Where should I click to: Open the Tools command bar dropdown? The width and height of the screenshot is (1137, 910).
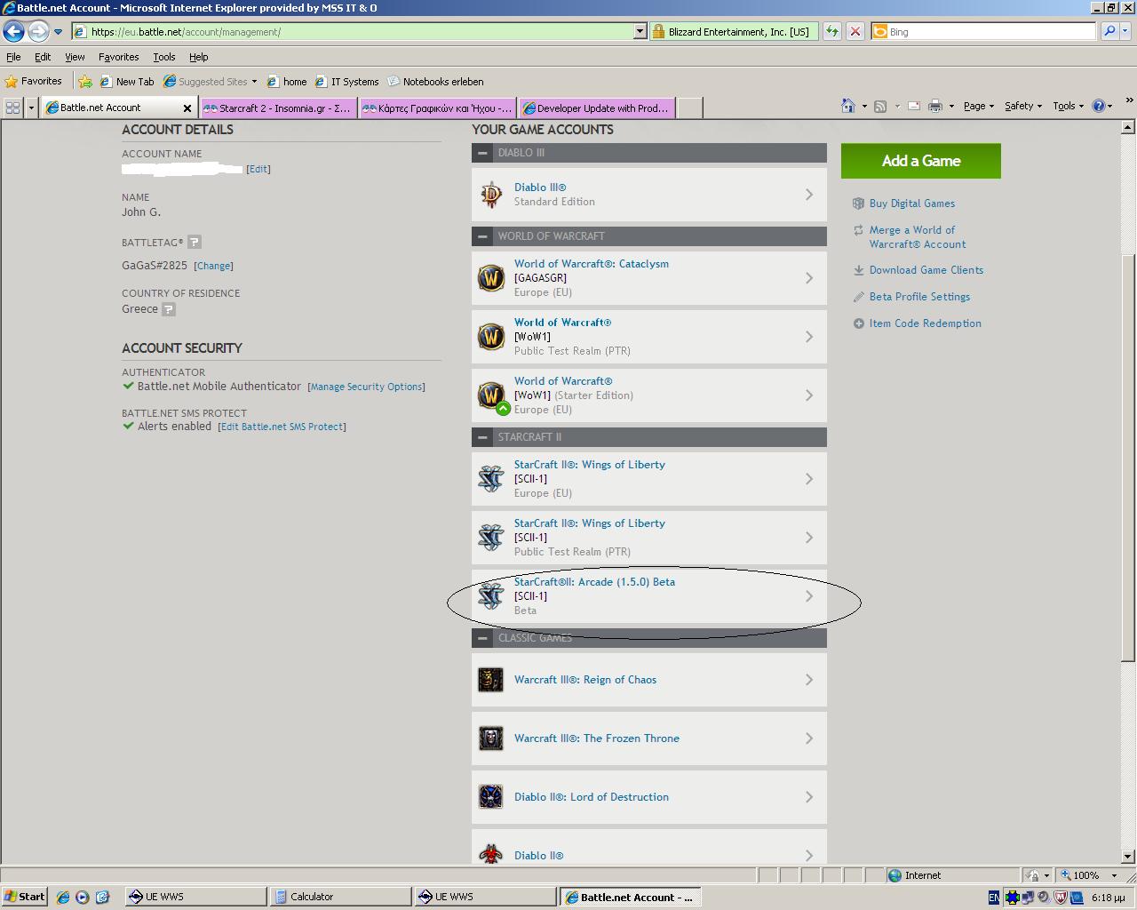point(1069,106)
